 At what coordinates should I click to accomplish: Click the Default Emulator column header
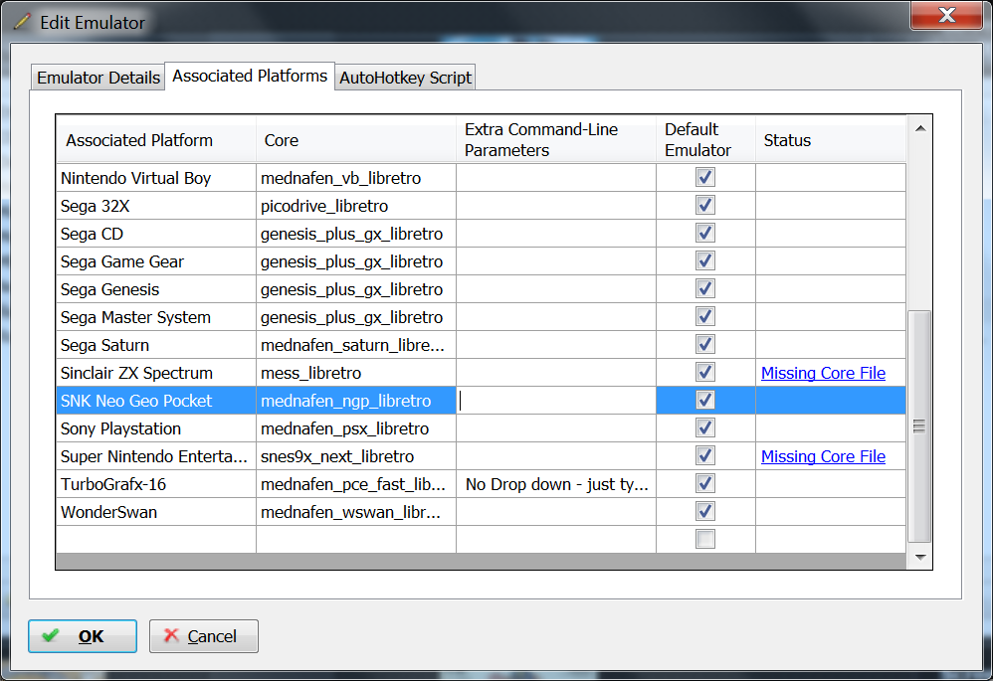[x=705, y=140]
